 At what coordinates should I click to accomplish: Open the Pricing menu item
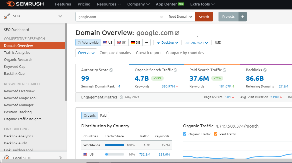pos(84,4)
